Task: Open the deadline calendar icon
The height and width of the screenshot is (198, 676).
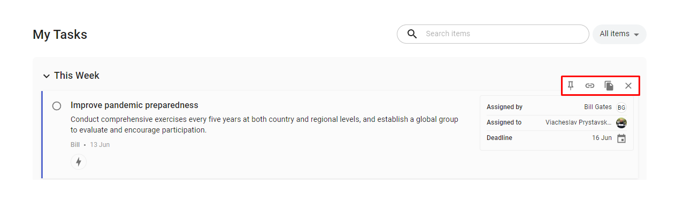Action: tap(621, 138)
